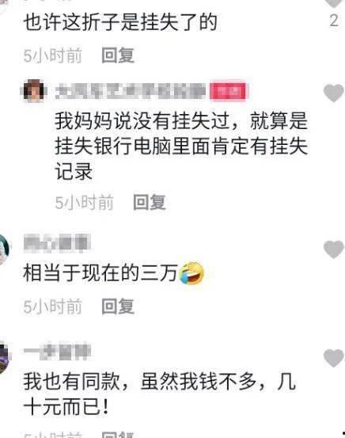The width and height of the screenshot is (345, 438).
Task: Open blurred username above 我妈妈说 comment
Action: (x=130, y=91)
